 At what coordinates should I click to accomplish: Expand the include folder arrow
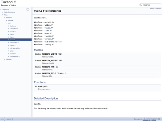coord(7,21)
